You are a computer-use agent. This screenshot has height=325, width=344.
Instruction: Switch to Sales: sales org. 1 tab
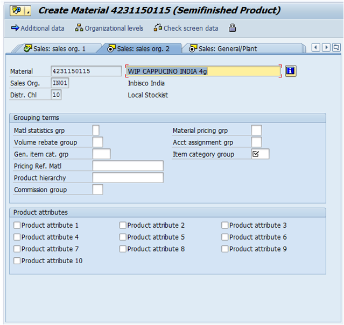coord(54,48)
